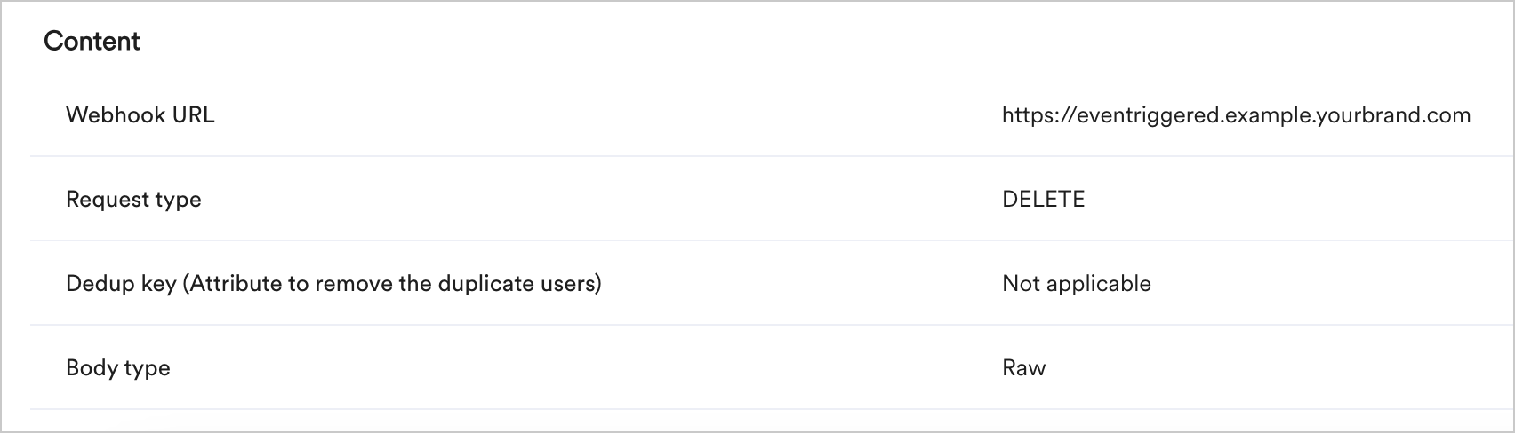Select the Raw body type value
Viewport: 1515px width, 433px height.
(1023, 368)
